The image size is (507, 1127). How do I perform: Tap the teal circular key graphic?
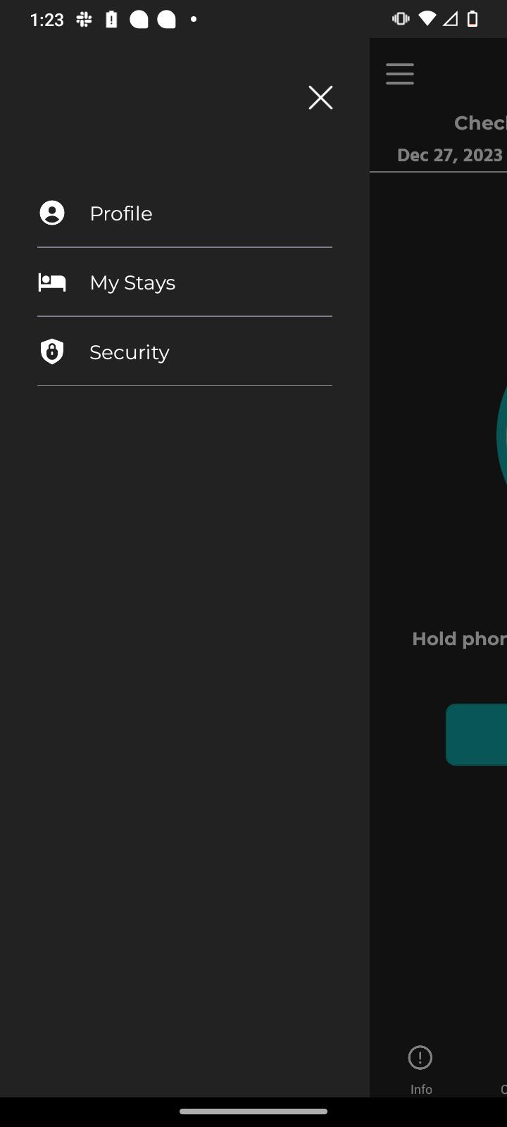point(501,435)
